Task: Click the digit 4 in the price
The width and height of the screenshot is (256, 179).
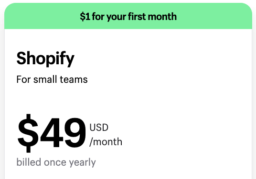Action: tap(52, 132)
